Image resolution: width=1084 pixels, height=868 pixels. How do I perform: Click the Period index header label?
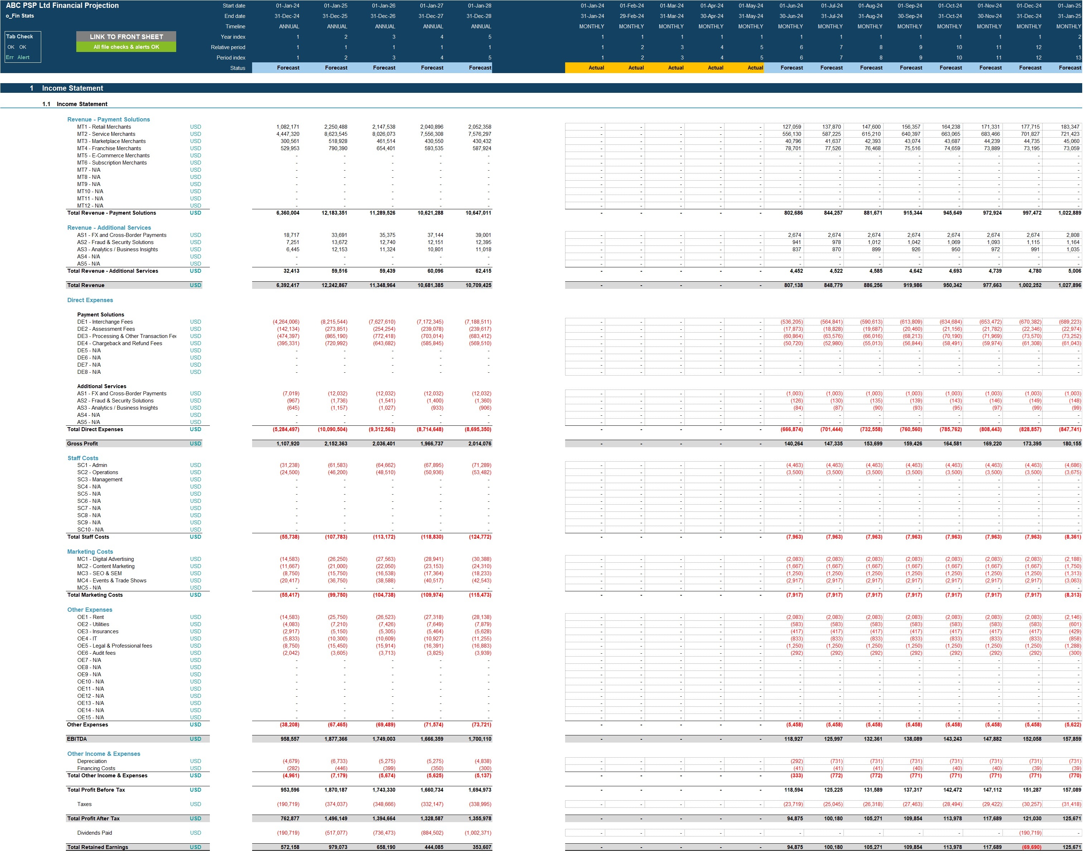(231, 58)
